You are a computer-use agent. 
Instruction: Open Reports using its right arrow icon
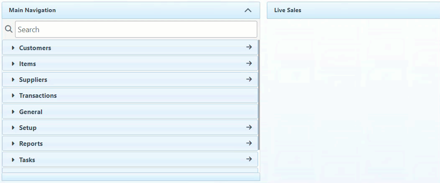pyautogui.click(x=249, y=143)
